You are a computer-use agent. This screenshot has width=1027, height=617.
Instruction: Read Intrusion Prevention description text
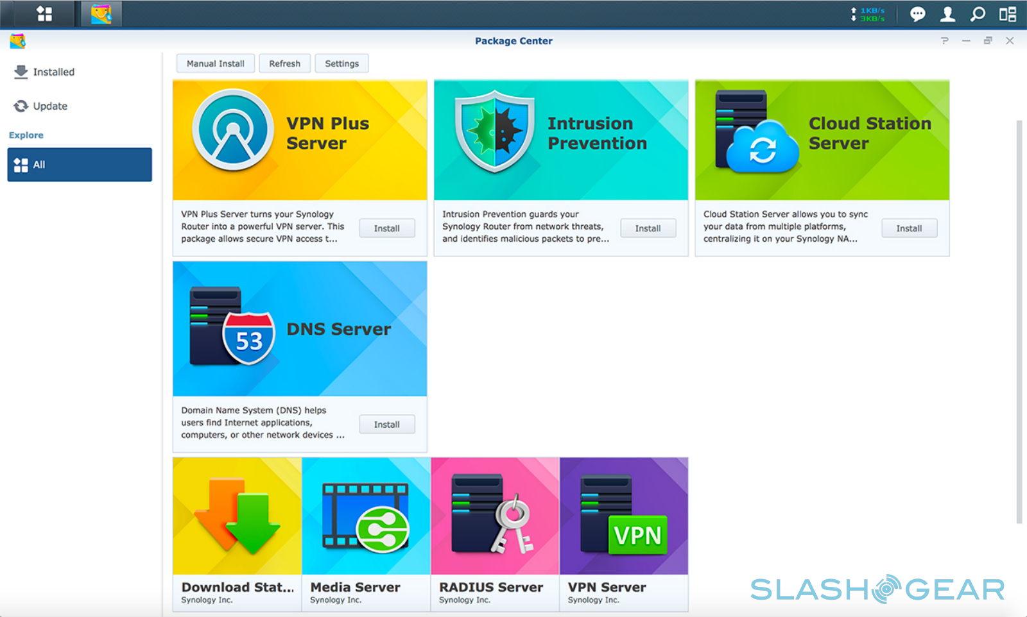[x=526, y=226]
